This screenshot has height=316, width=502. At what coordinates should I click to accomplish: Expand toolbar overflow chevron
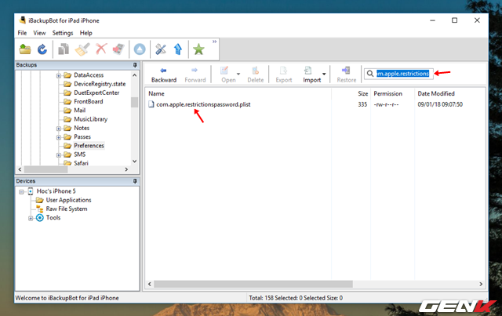214,42
